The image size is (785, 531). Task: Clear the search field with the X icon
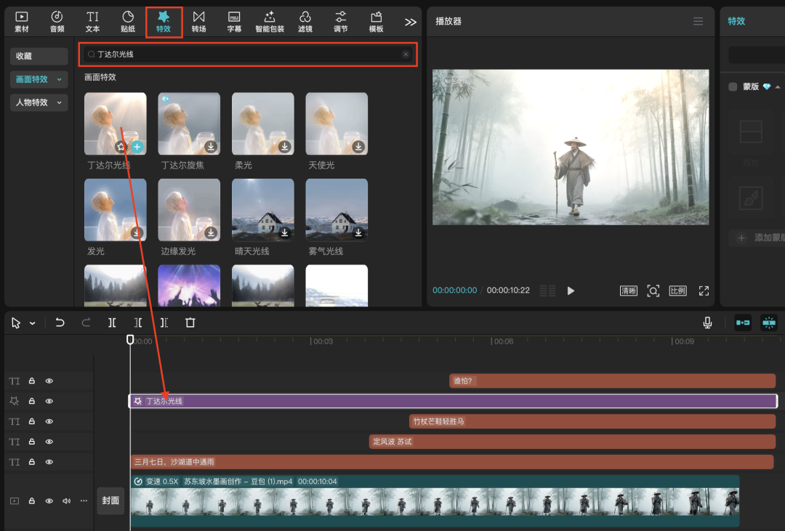tap(406, 54)
